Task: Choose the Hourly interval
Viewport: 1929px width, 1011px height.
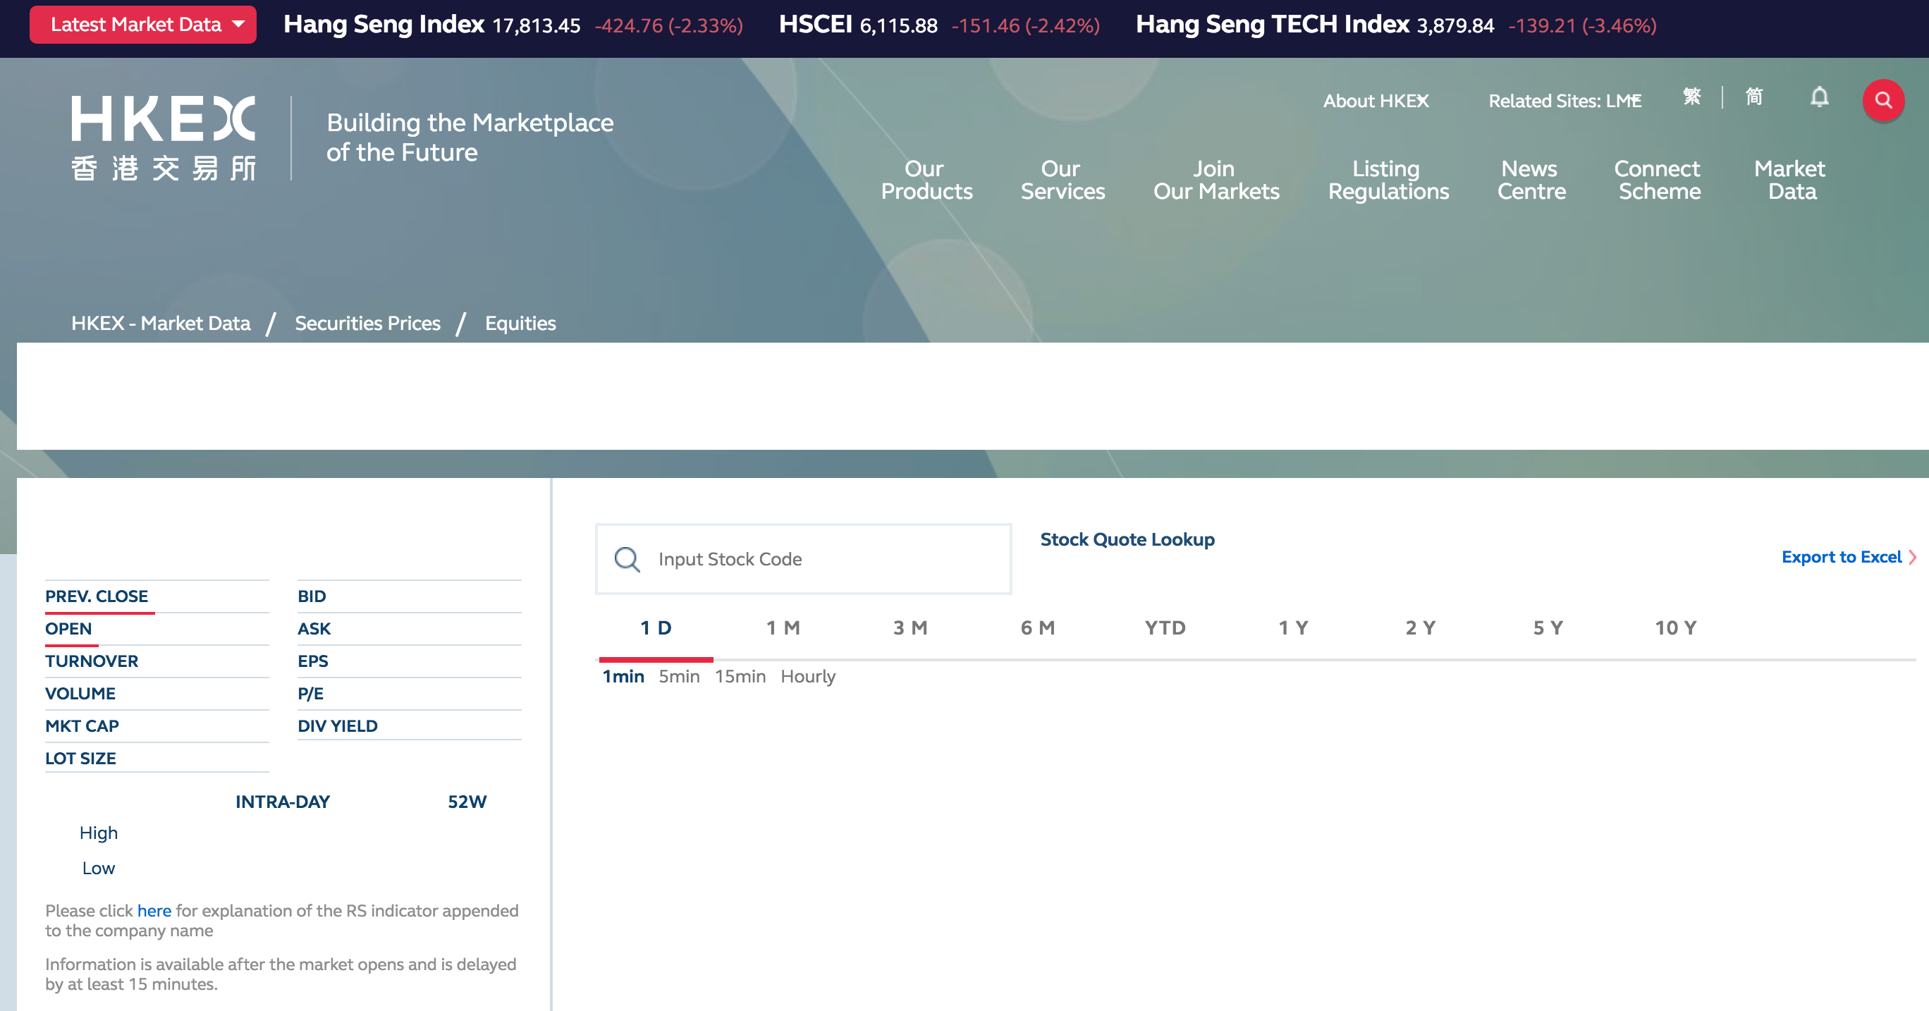Action: 808,676
